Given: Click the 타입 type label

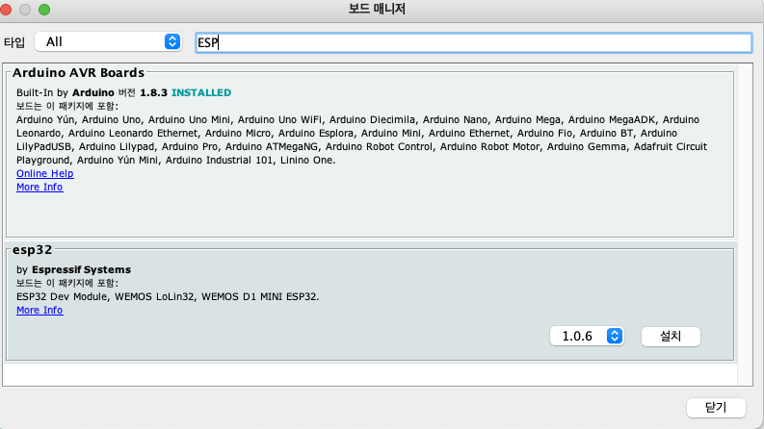Looking at the screenshot, I should pyautogui.click(x=14, y=42).
